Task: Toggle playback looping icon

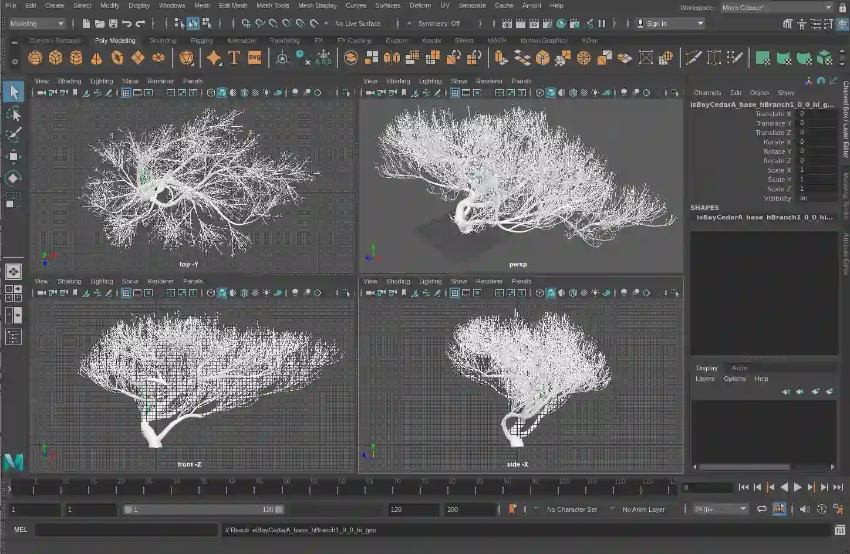Action: [x=761, y=509]
